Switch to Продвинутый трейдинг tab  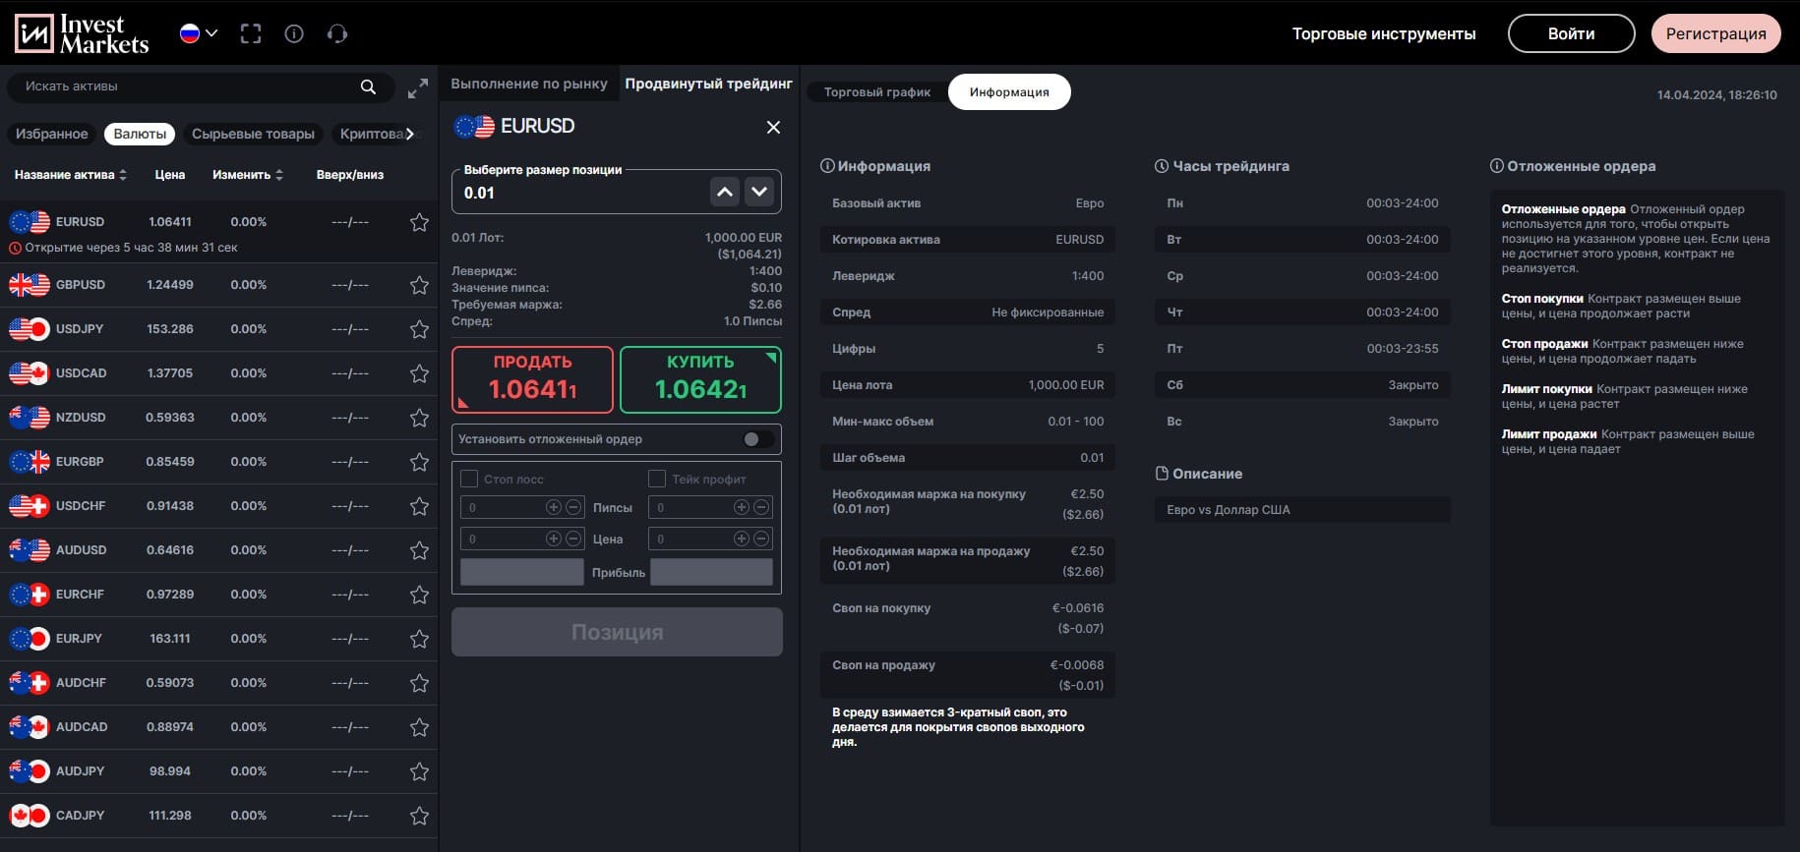[708, 84]
